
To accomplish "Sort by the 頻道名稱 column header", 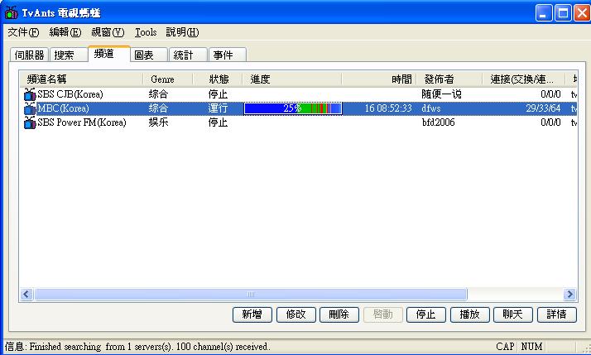I will point(81,79).
